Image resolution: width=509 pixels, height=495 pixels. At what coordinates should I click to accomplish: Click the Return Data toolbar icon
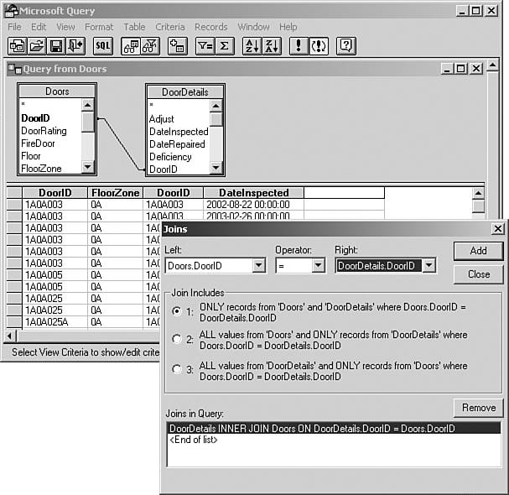pyautogui.click(x=75, y=46)
